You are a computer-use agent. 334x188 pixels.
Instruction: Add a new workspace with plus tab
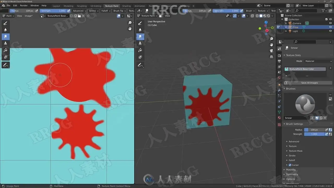pyautogui.click(x=193, y=6)
